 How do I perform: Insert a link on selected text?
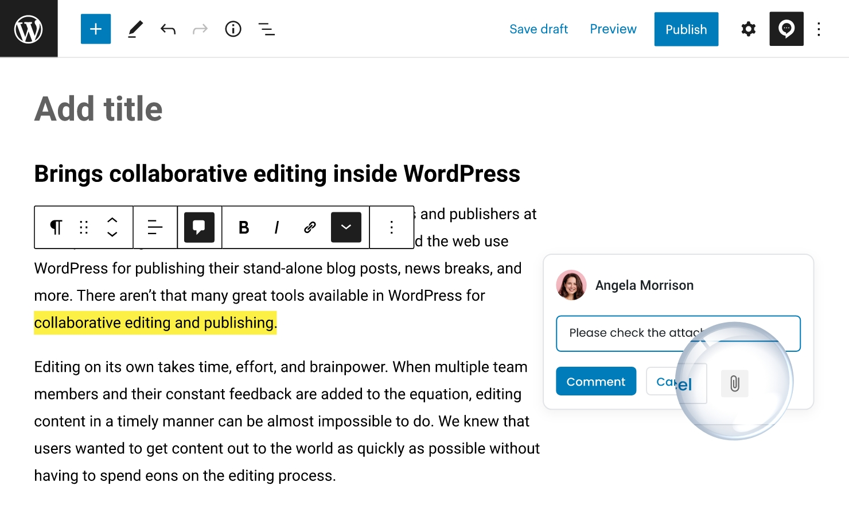point(310,227)
